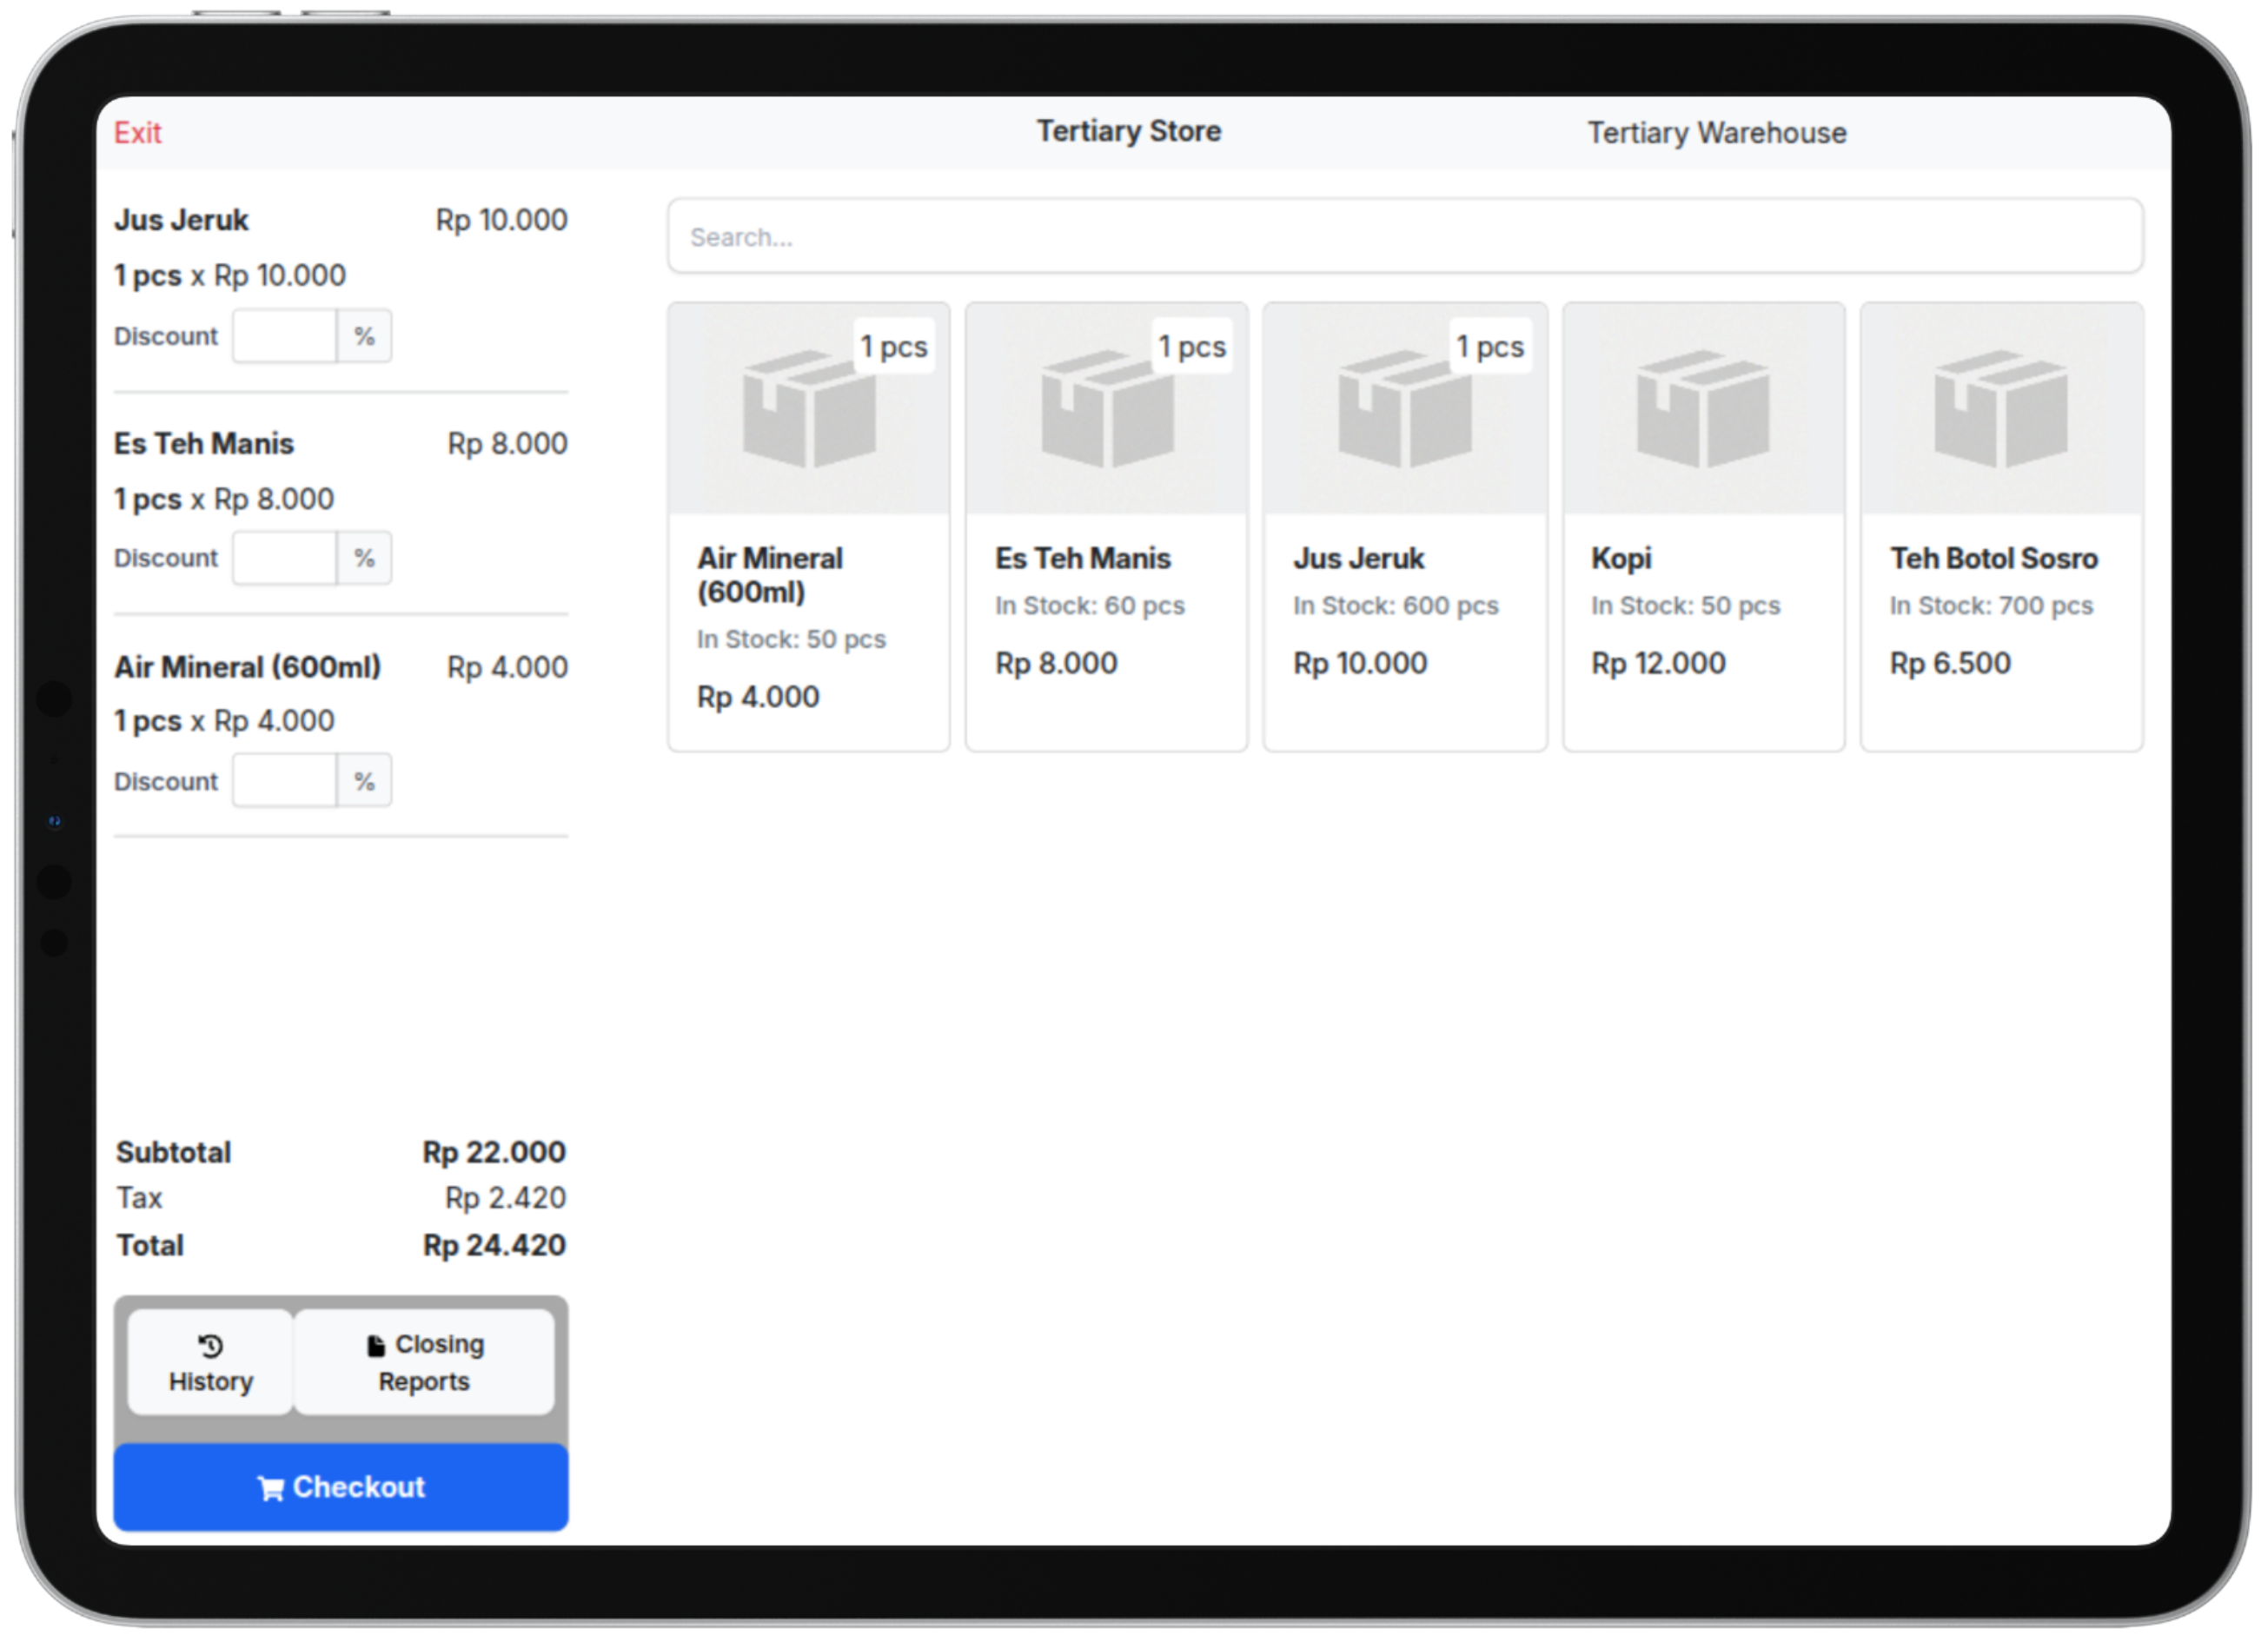Viewport: 2268px width, 1642px height.
Task: Toggle the % unit for Air Mineral discount
Action: (x=364, y=781)
